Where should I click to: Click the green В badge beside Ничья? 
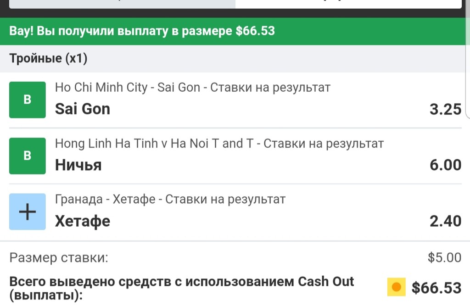pyautogui.click(x=28, y=156)
